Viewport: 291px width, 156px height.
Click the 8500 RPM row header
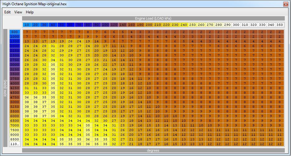click(x=15, y=139)
